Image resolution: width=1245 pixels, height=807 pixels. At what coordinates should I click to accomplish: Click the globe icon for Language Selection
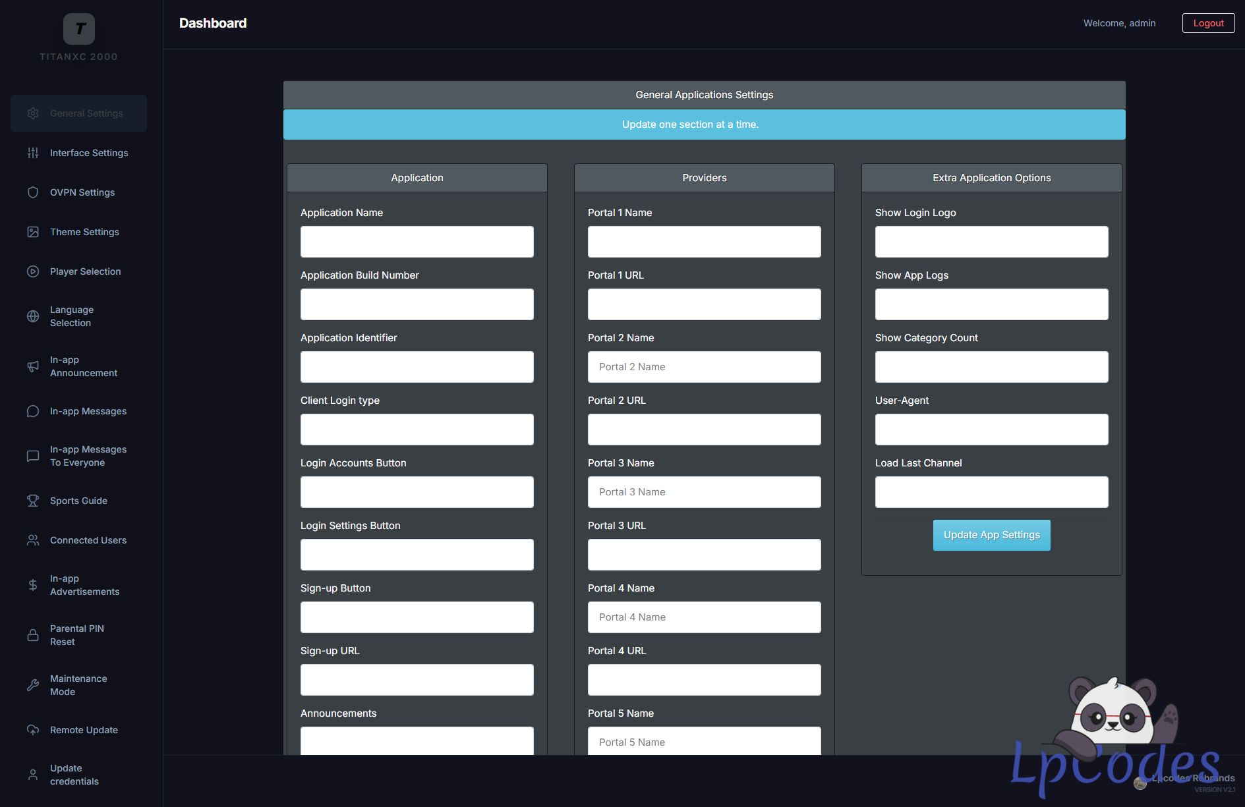(33, 316)
